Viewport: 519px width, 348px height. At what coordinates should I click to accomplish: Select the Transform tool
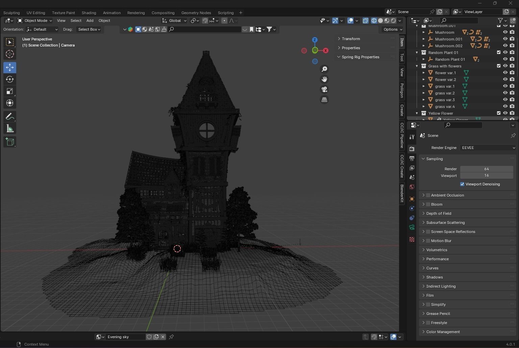10,103
